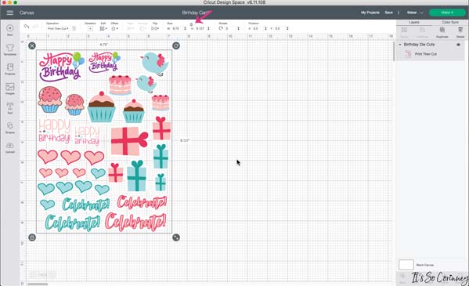469x286 pixels.
Task: Click the lock handle at selection bottom-left
Action: point(32,237)
